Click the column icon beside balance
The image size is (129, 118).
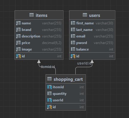tap(73, 49)
